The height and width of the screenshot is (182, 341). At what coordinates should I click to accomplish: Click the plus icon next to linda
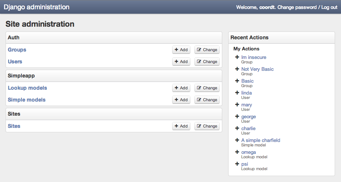click(237, 93)
